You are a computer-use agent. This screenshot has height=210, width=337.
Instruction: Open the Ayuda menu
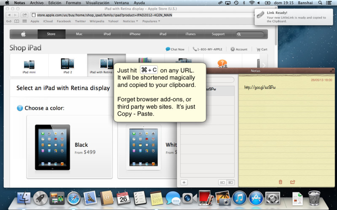pyautogui.click(x=139, y=3)
